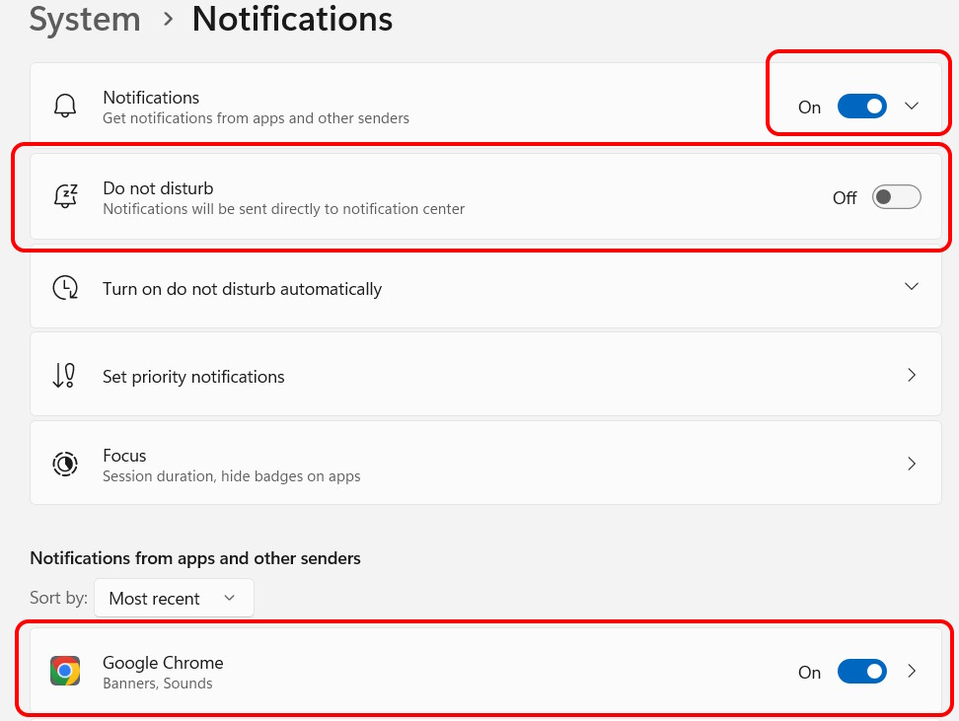Screen dimensions: 959x721
Task: Open the Sort by Most recent dropdown
Action: pos(174,598)
